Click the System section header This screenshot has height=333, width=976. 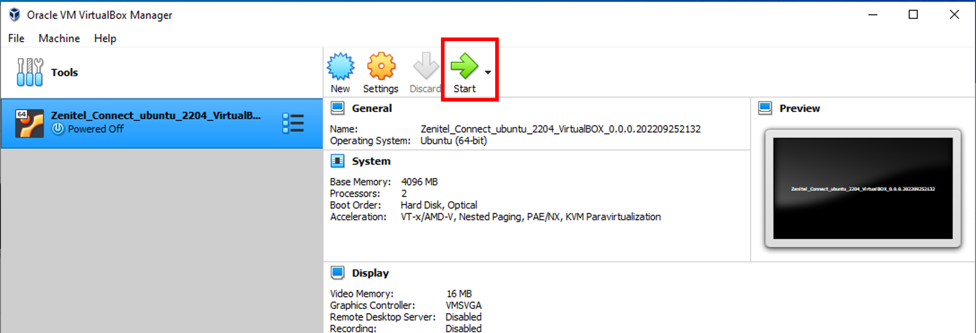[371, 161]
